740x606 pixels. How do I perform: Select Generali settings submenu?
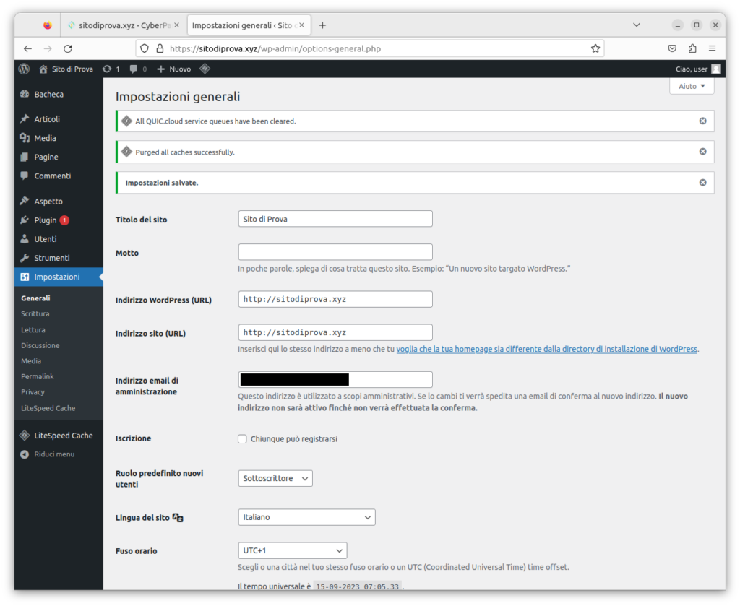click(x=35, y=298)
